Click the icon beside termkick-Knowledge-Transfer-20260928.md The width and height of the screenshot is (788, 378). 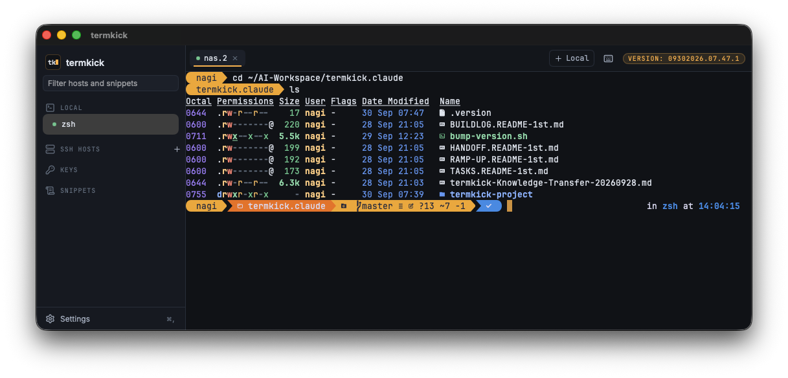click(442, 183)
